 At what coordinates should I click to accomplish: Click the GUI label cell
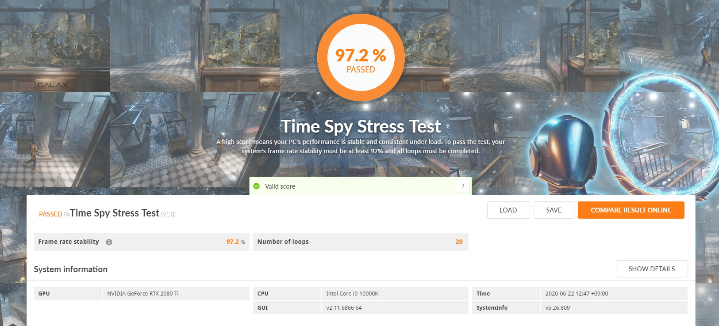(287, 307)
